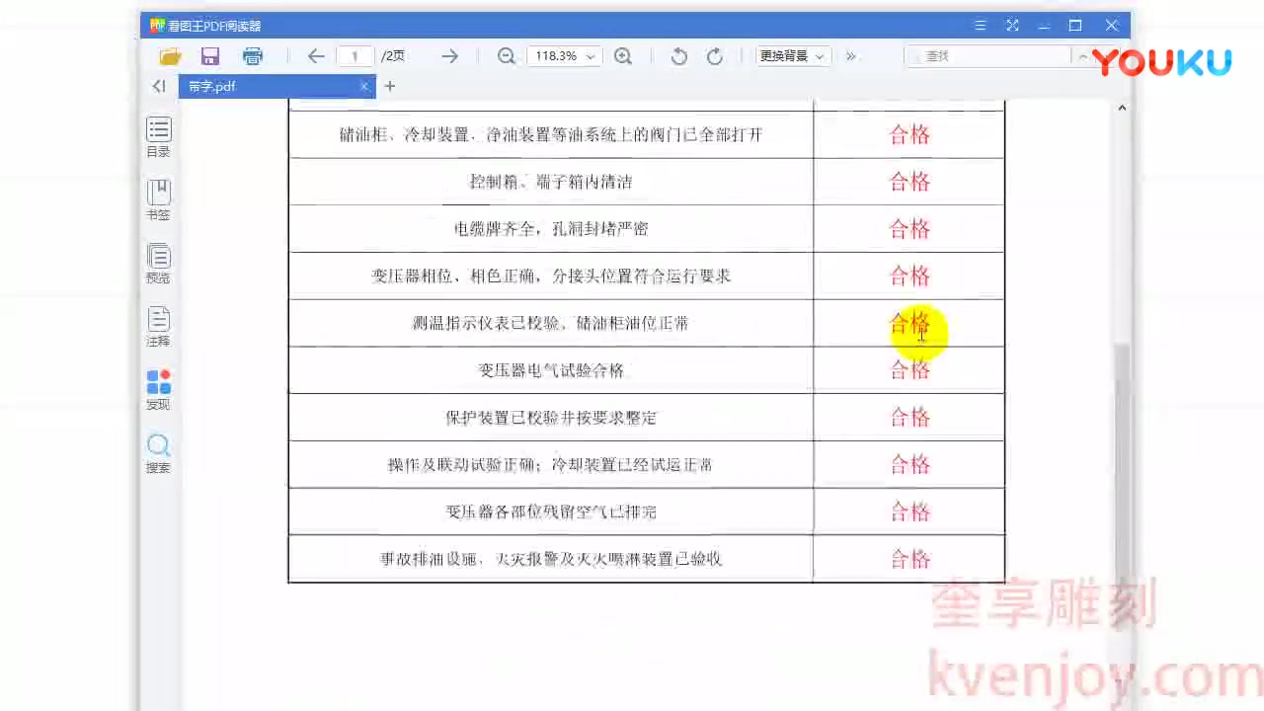Screen dimensions: 1264x711
Task: Collapse the left sidebar panel
Action: click(159, 87)
